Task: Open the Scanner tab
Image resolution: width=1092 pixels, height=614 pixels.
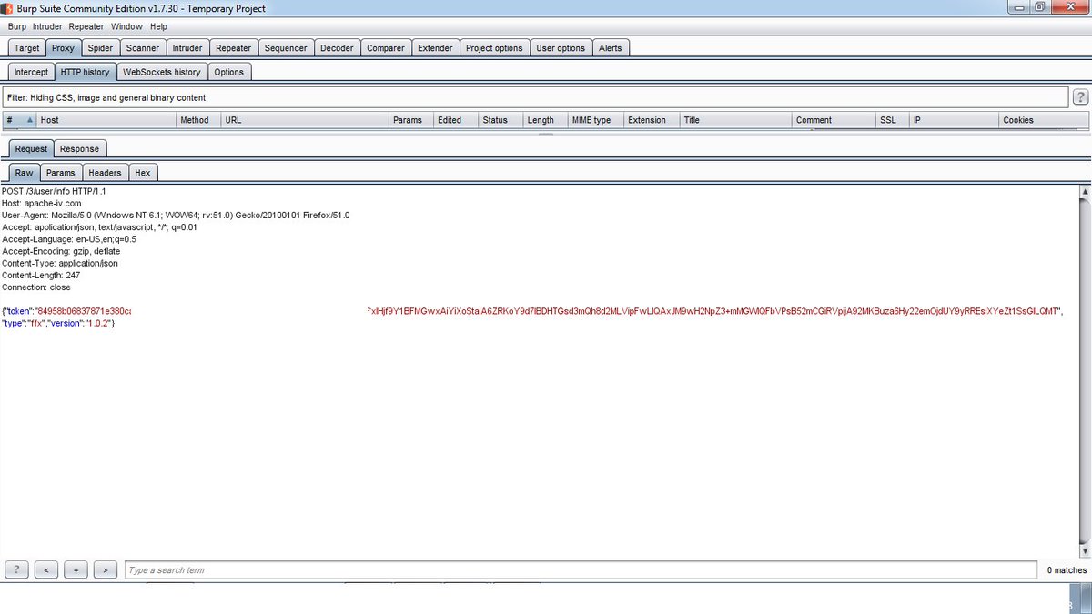Action: [x=143, y=48]
